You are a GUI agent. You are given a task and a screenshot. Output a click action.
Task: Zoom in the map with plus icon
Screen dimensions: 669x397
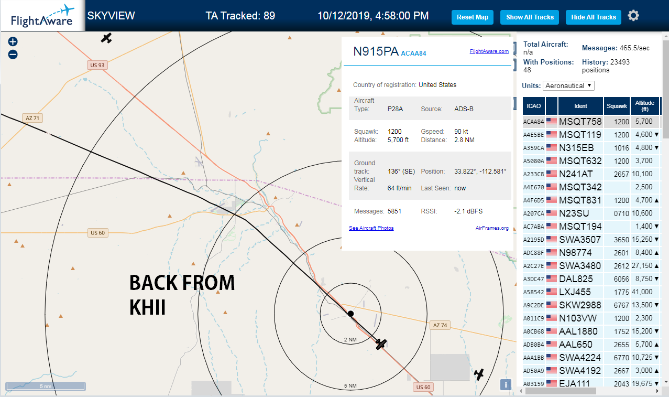[x=13, y=41]
